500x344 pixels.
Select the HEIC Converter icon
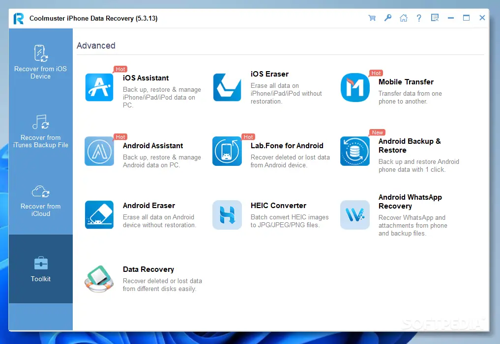[227, 215]
